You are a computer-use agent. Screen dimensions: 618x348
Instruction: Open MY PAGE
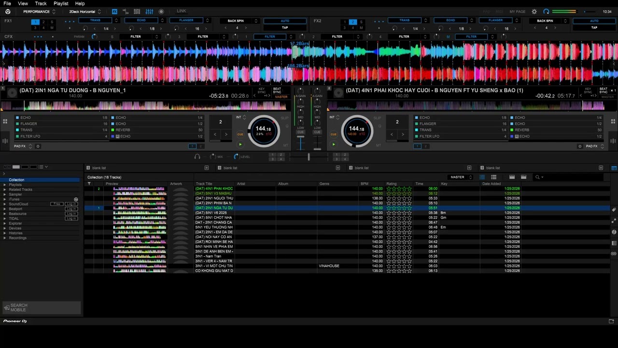click(x=518, y=12)
